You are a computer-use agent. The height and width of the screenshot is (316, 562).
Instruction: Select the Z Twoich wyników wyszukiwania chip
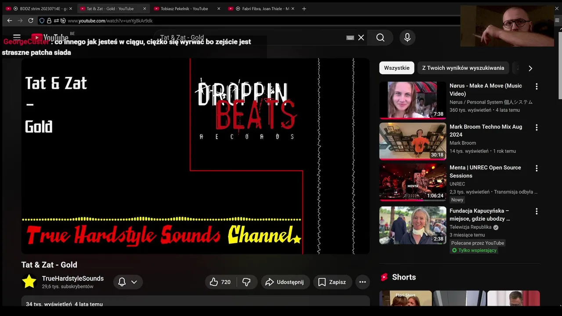(463, 68)
